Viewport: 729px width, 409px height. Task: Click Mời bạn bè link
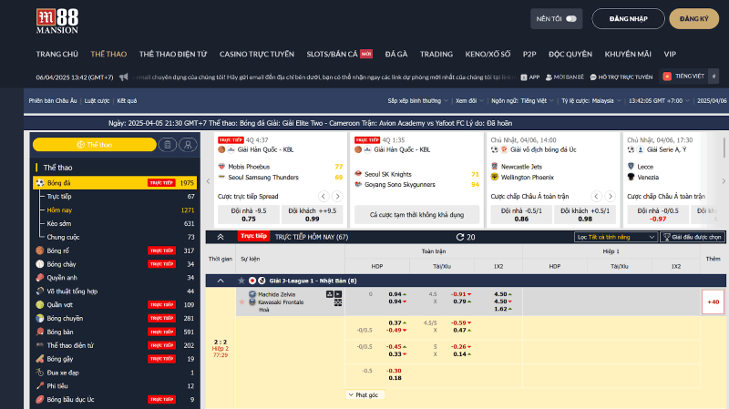coord(564,77)
